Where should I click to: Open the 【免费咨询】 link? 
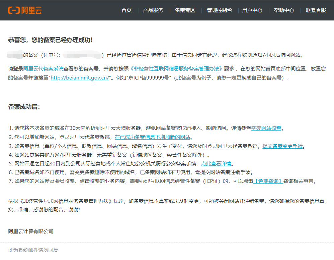click(x=268, y=181)
